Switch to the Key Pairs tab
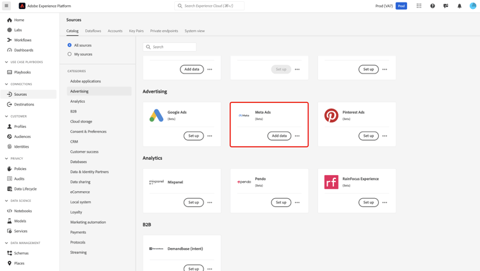Image resolution: width=480 pixels, height=271 pixels. [x=136, y=31]
